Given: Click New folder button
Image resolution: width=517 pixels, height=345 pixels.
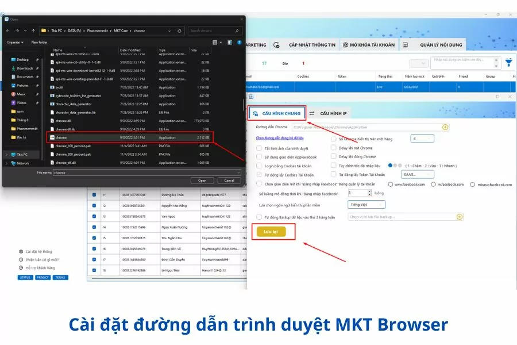Looking at the screenshot, I should pos(39,42).
